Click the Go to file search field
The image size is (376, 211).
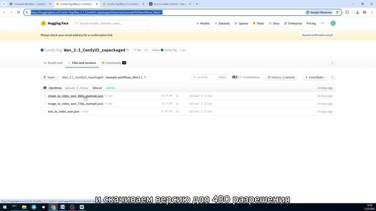coord(210,77)
